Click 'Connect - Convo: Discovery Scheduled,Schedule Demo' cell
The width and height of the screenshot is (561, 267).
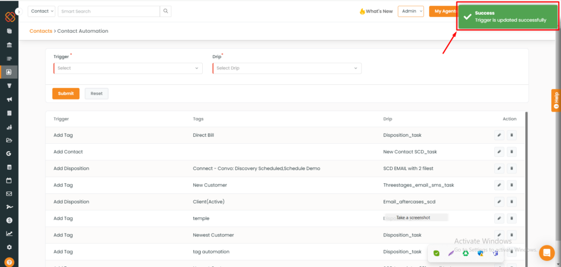[x=256, y=169]
